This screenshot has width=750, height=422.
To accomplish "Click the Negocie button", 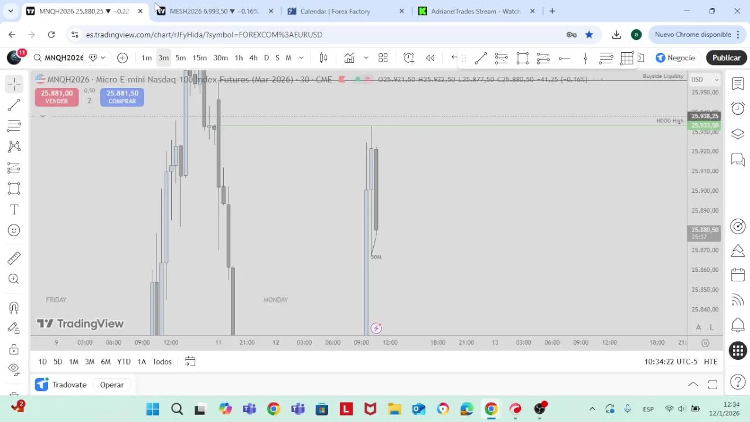I will [675, 57].
